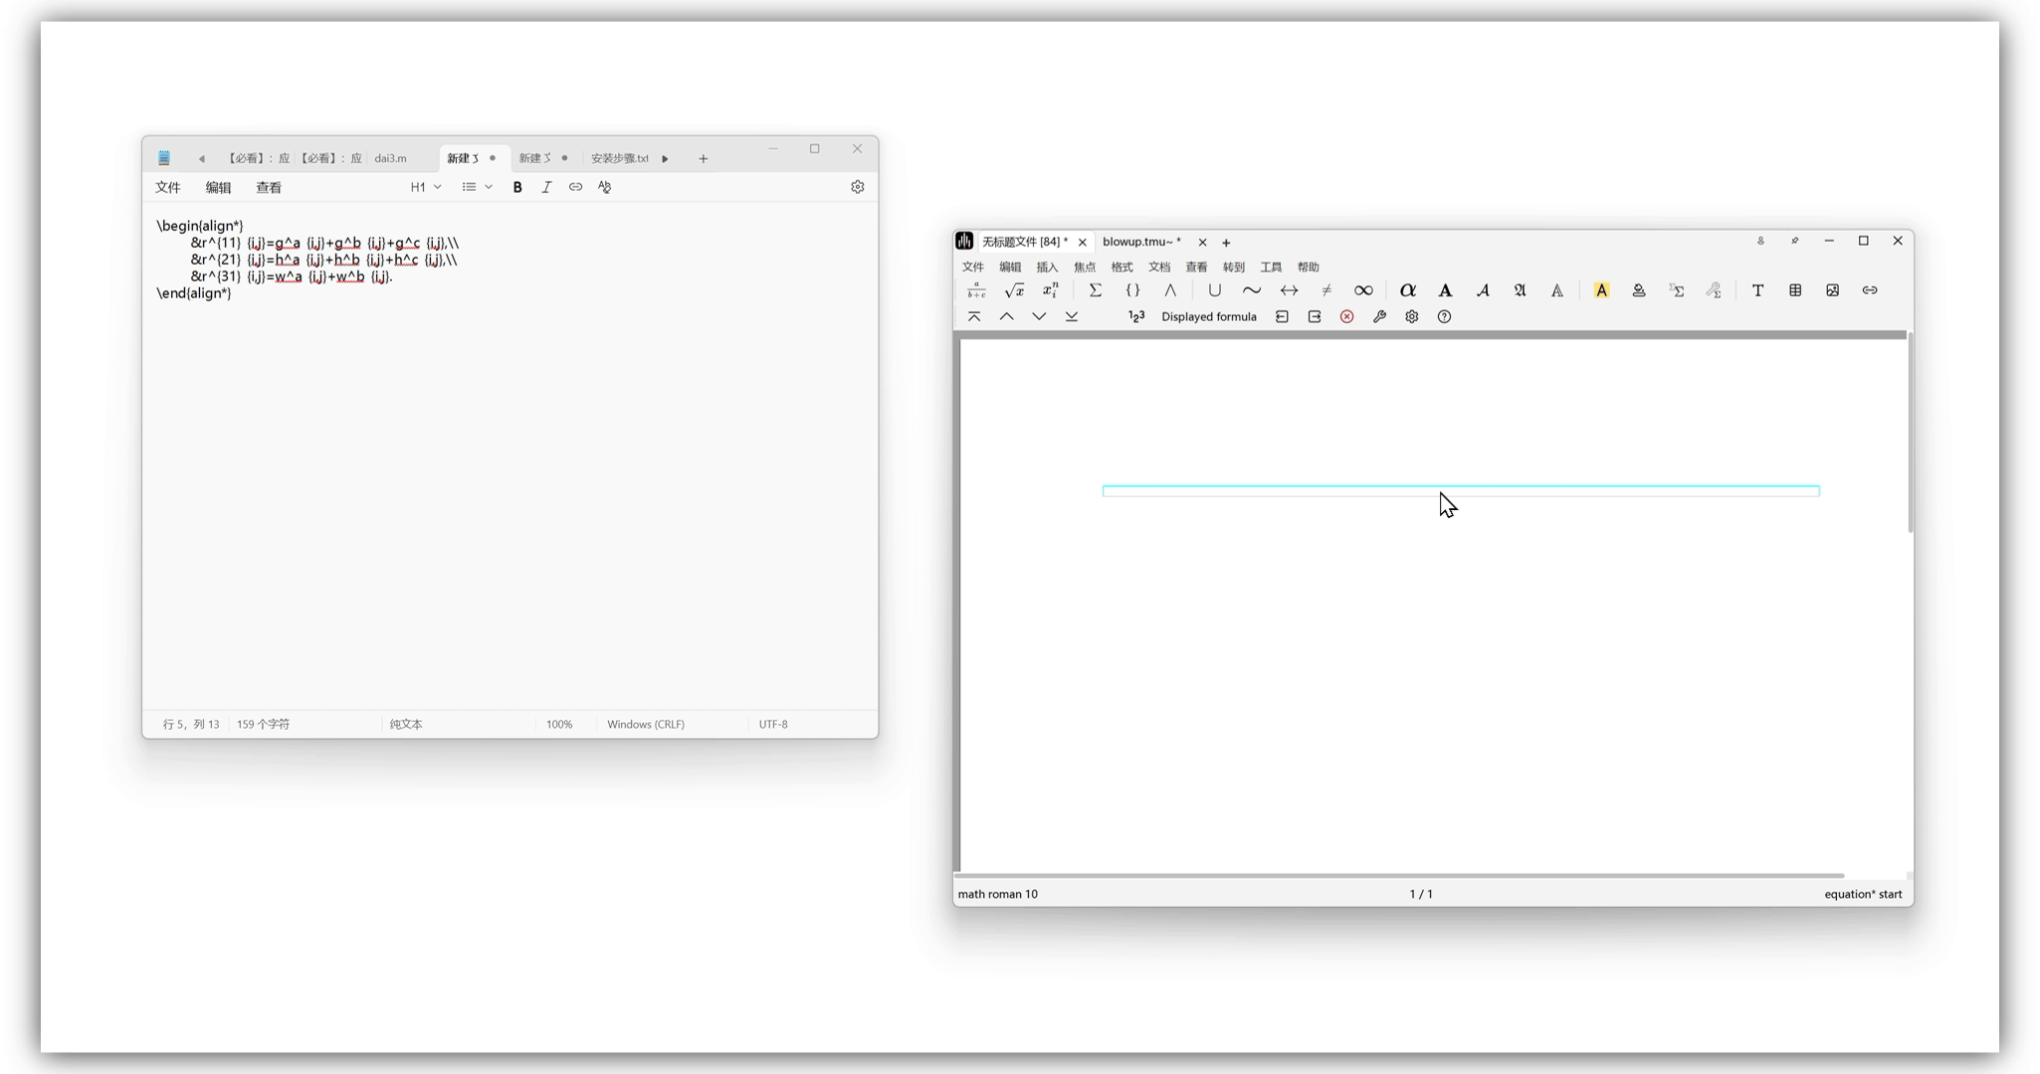Screen dimensions: 2040x1074
Task: Insert a square root symbol
Action: 1014,290
